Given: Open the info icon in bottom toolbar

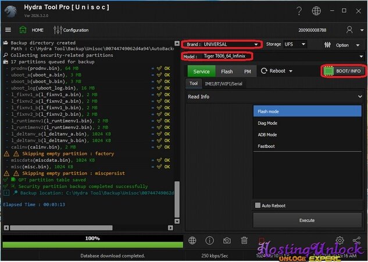Looking at the screenshot, I should coord(210,240).
